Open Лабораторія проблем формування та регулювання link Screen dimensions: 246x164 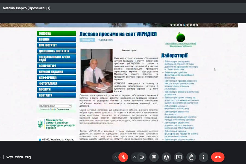click(179, 75)
